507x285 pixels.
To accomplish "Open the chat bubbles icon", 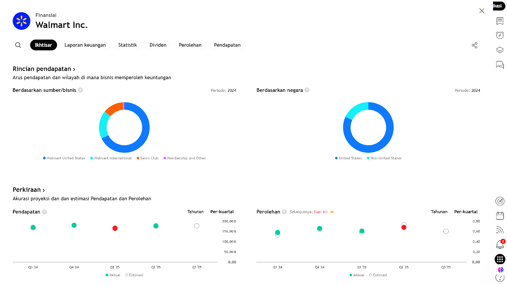I will [500, 65].
